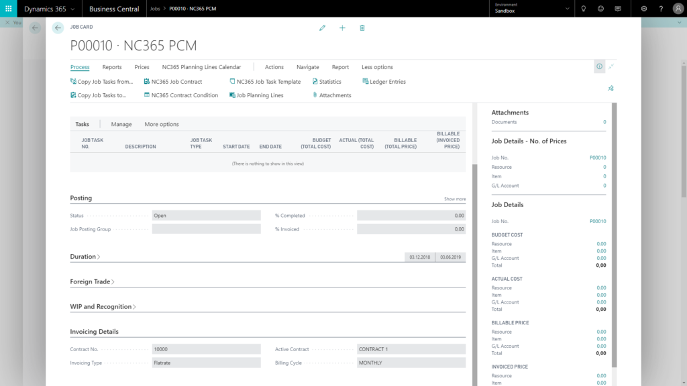The height and width of the screenshot is (386, 687).
Task: Click the Contract No. field 10000
Action: pos(207,349)
